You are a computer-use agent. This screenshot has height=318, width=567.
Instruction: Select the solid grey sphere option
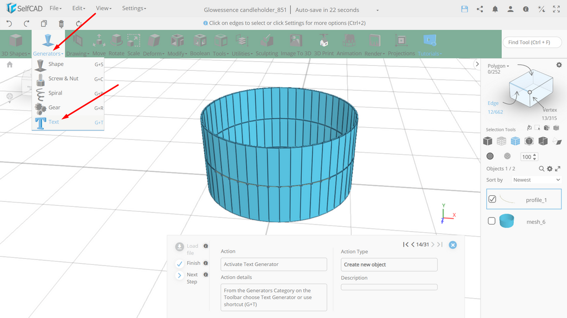click(x=490, y=156)
